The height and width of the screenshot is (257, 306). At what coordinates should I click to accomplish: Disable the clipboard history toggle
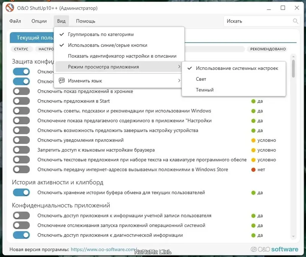(x=22, y=192)
